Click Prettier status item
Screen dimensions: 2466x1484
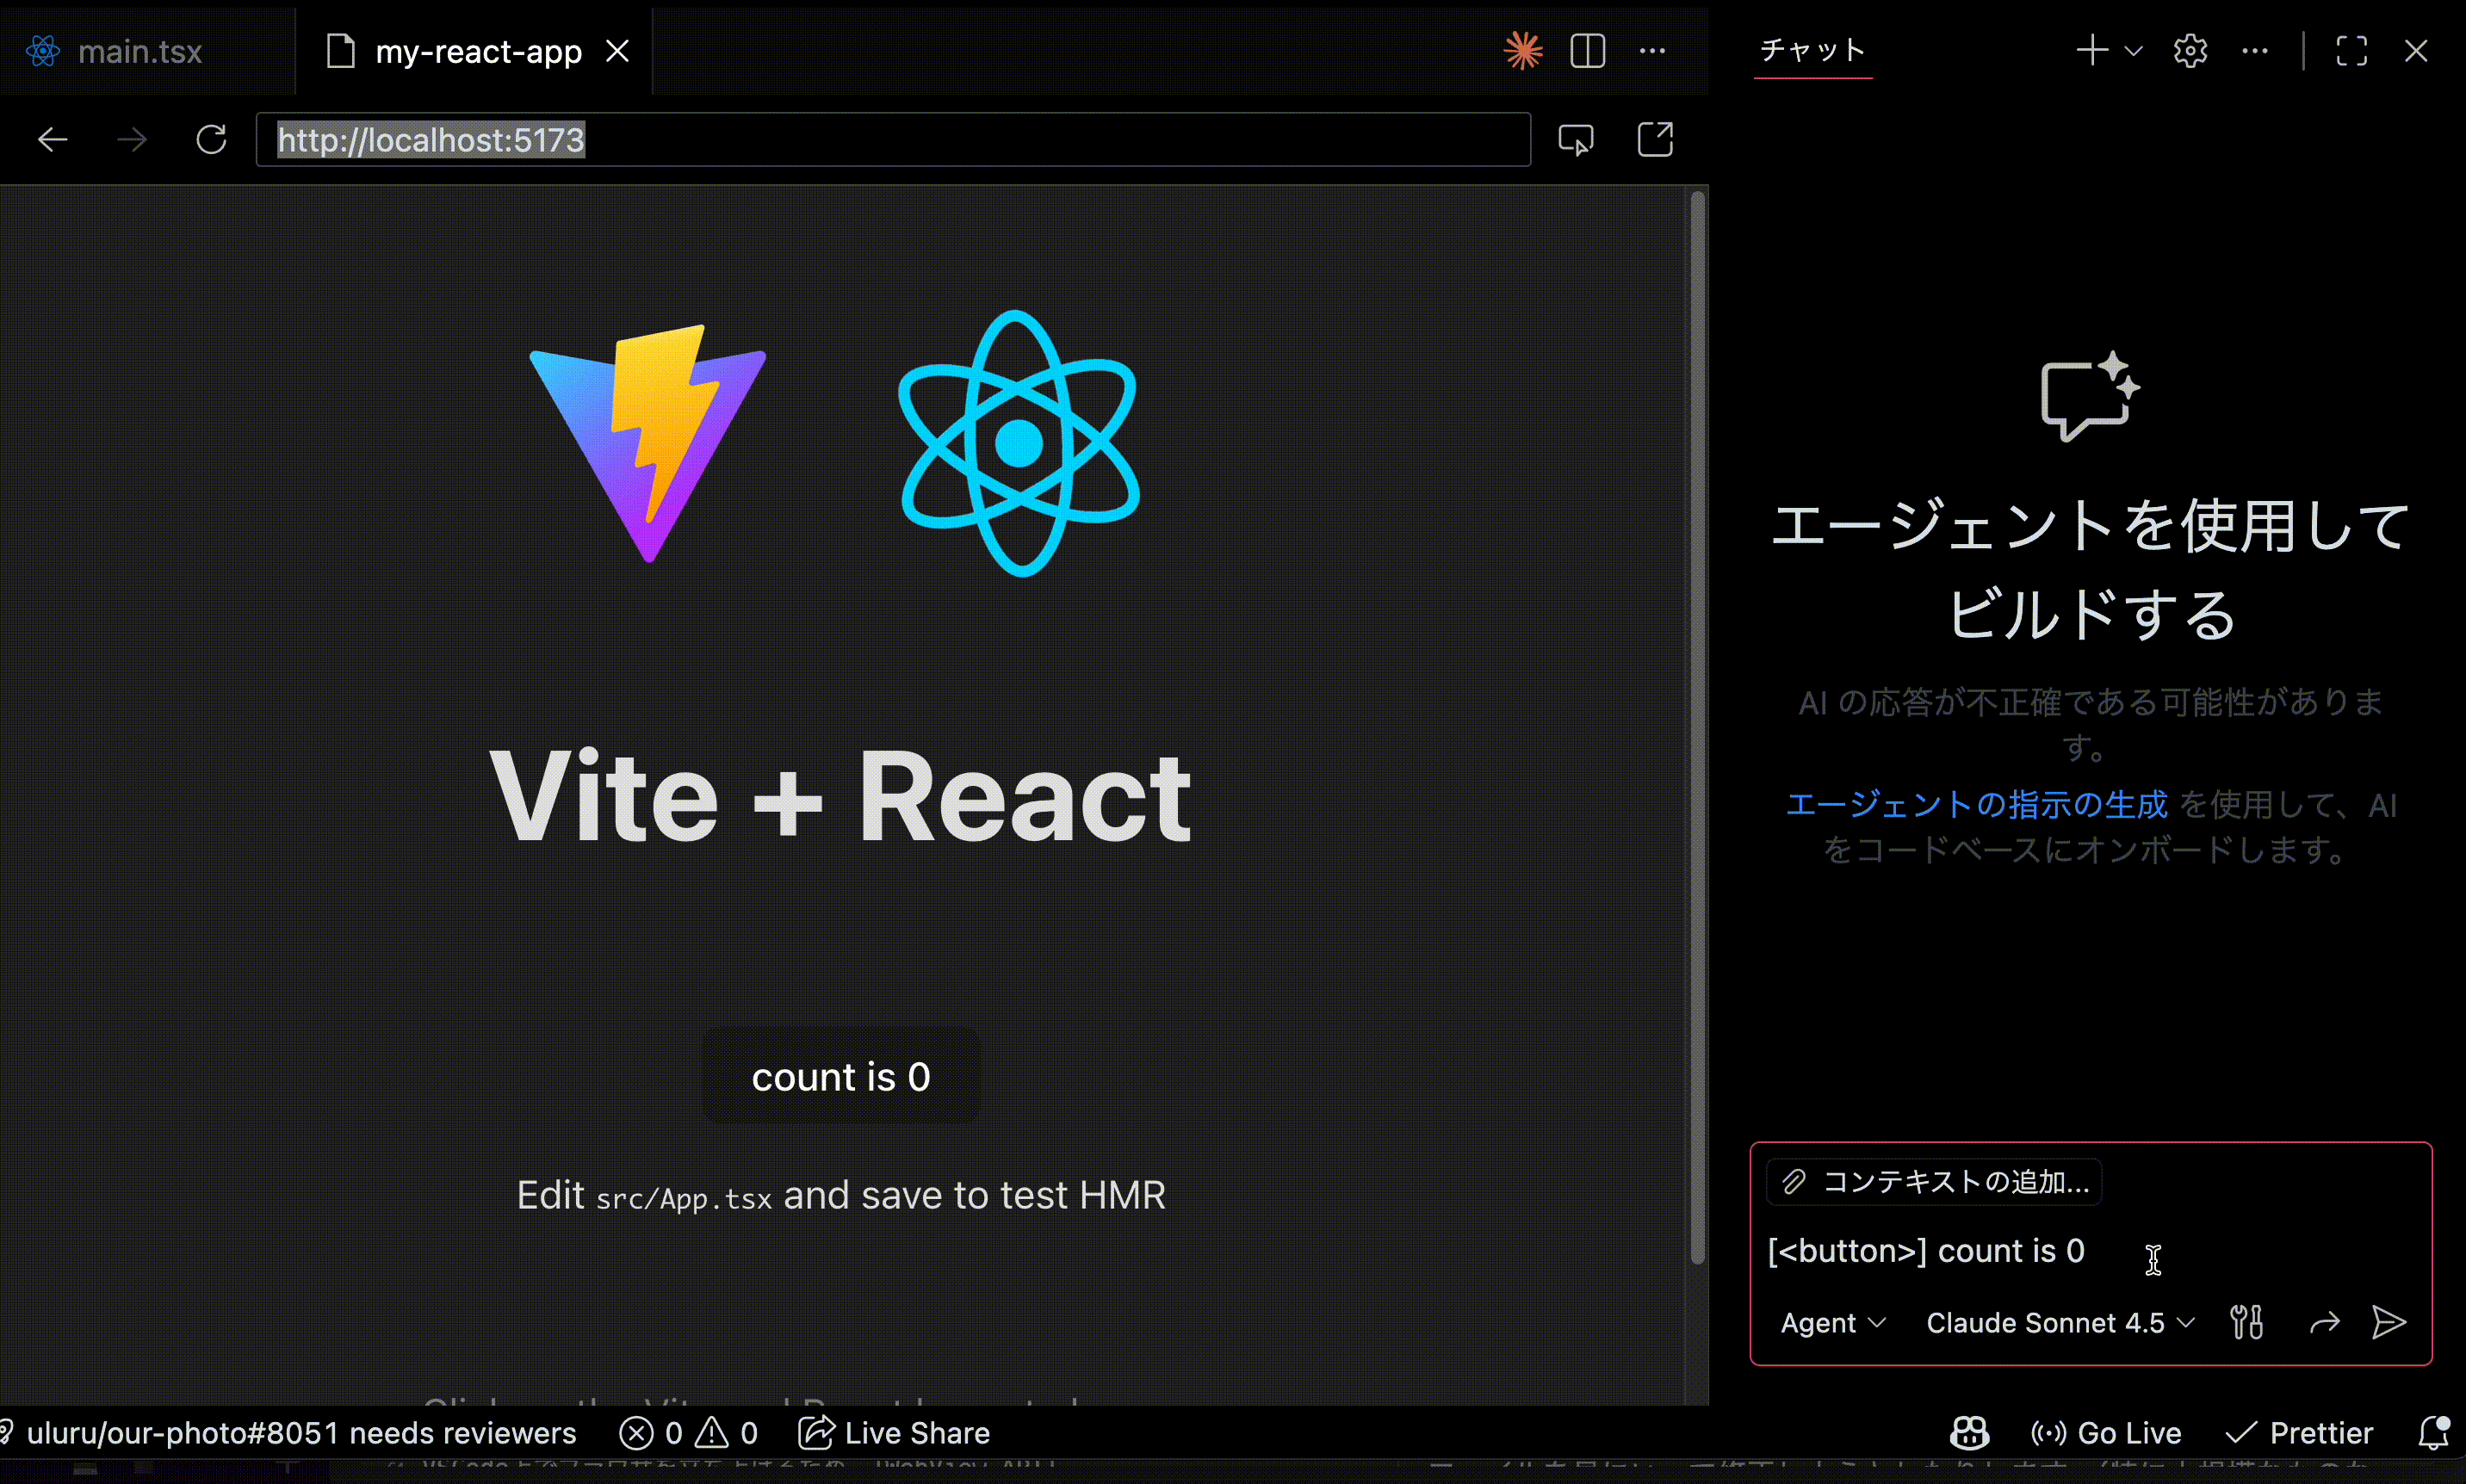point(2299,1433)
